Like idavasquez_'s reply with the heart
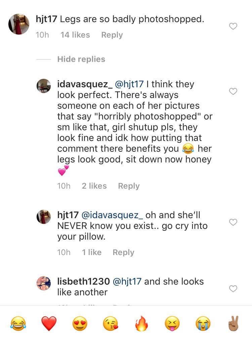The height and width of the screenshot is (341, 252). click(233, 91)
